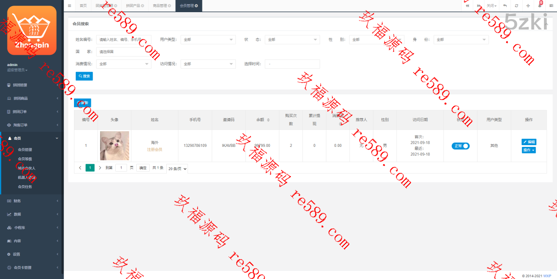Click the cat avatar thumbnail
Screen dimensions: 557x279
(114, 146)
